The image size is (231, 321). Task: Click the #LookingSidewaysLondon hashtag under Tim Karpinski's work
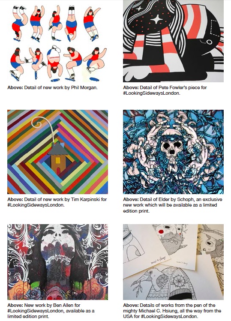(36, 205)
